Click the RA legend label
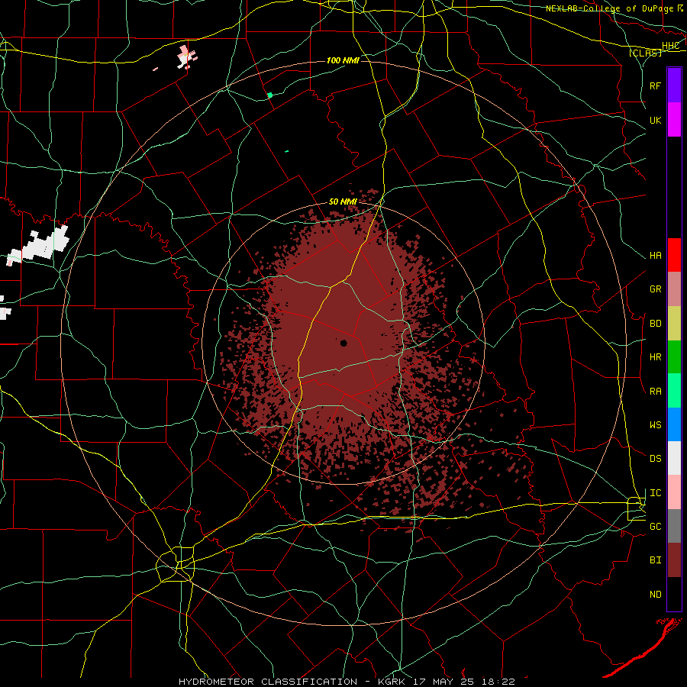This screenshot has width=687, height=687. (x=655, y=392)
